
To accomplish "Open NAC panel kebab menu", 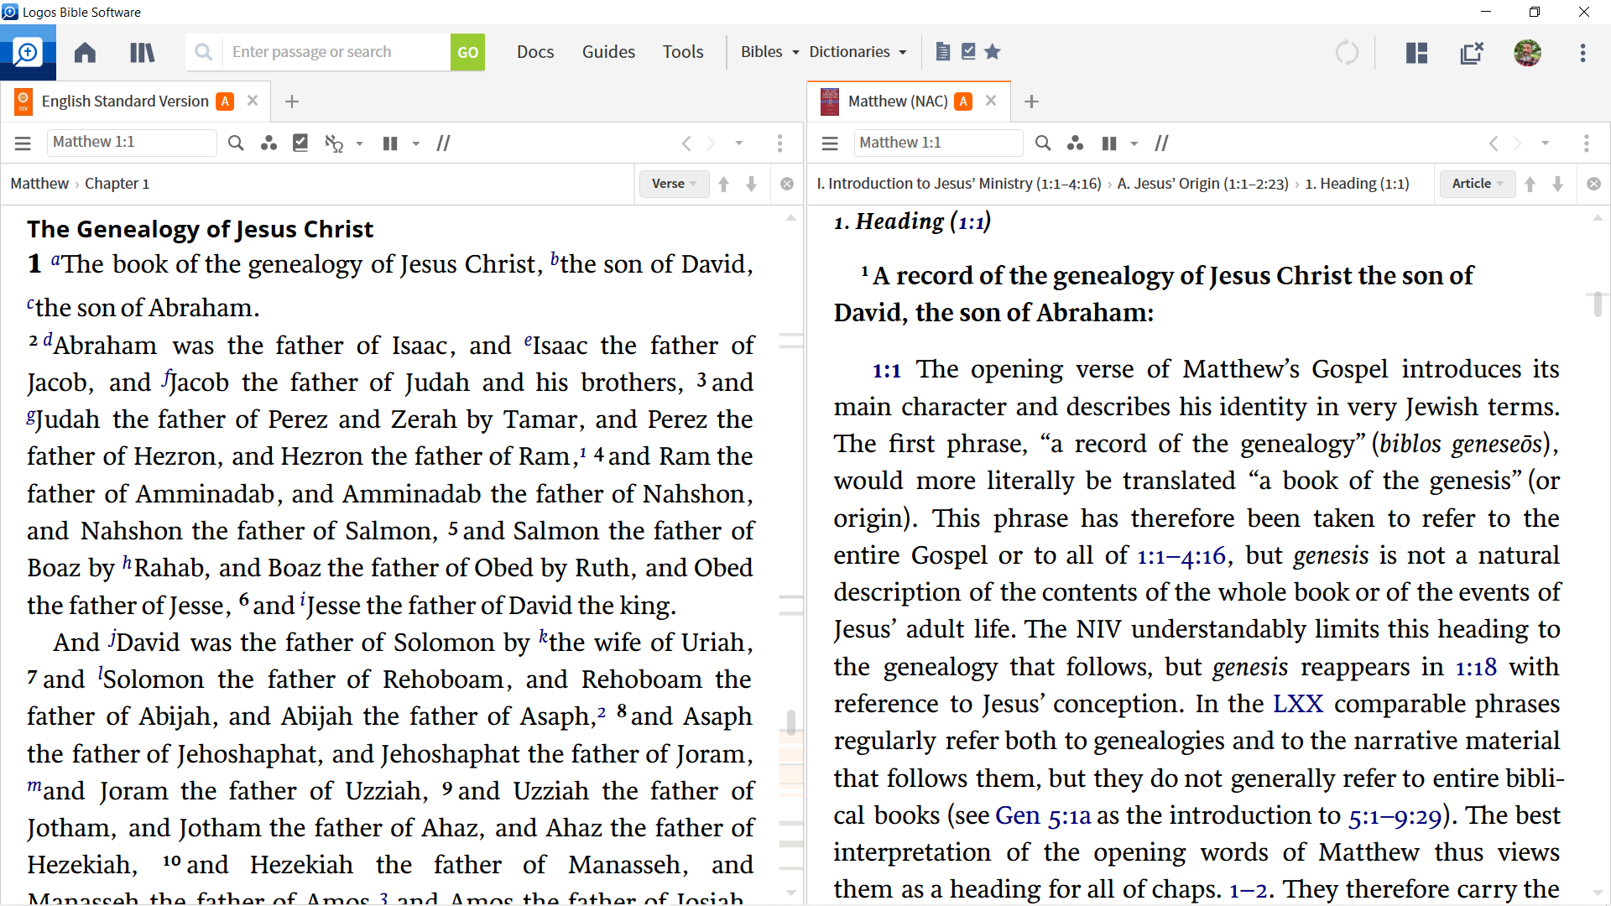I will (1587, 143).
